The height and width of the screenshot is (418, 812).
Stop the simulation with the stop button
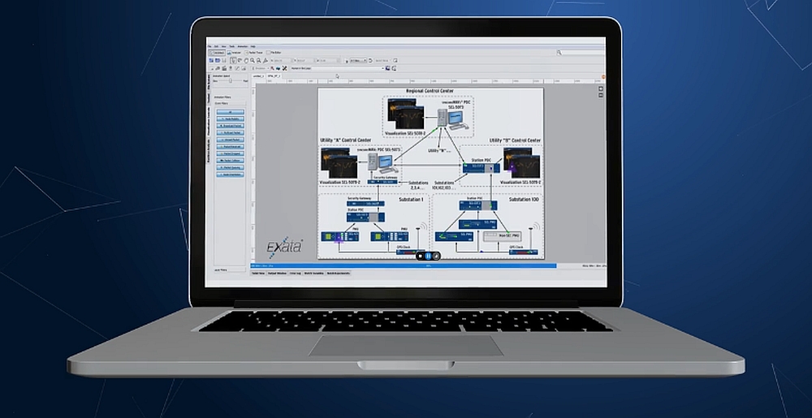coord(421,256)
